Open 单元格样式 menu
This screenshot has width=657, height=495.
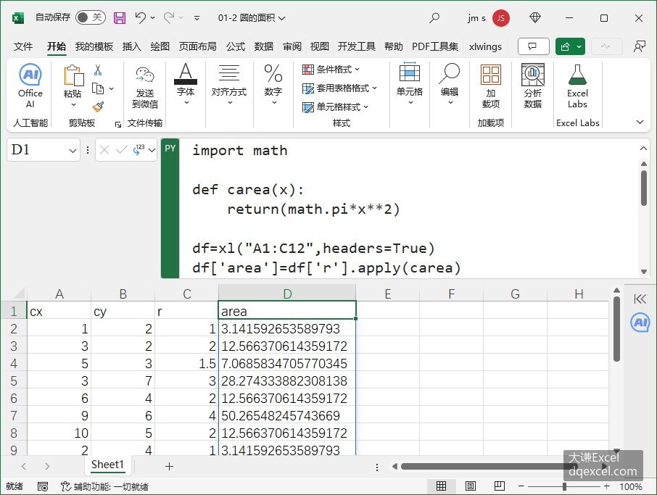335,107
